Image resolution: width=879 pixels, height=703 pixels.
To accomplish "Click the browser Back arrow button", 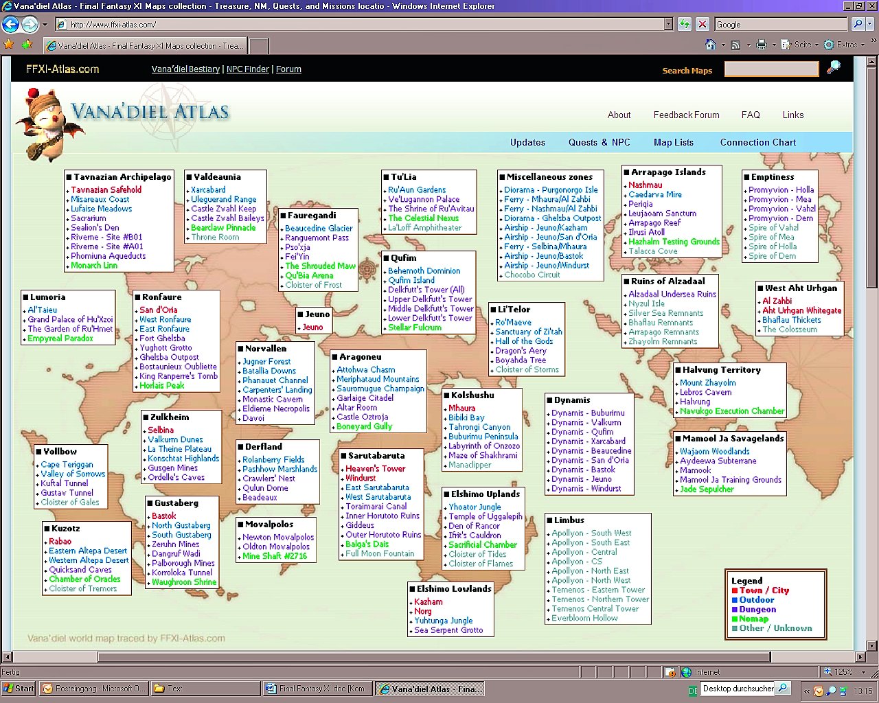I will [x=10, y=25].
